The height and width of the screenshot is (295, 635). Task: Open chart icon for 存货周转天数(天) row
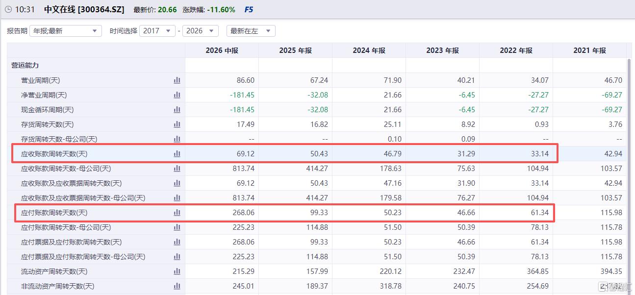click(x=177, y=124)
